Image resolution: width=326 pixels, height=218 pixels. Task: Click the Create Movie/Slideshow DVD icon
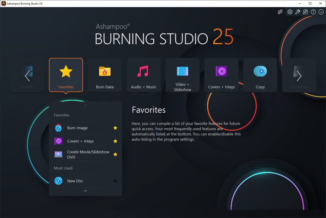click(58, 154)
